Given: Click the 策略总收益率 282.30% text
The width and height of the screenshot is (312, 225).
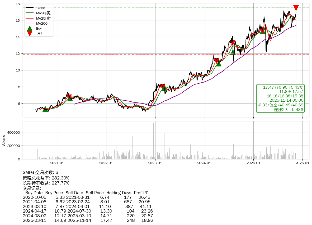Looking at the screenshot, I should (46, 178).
